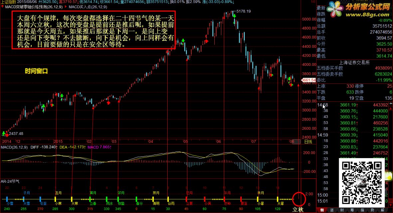
Task: Click the 最低 3614.74 value
Action: [x=384, y=56]
